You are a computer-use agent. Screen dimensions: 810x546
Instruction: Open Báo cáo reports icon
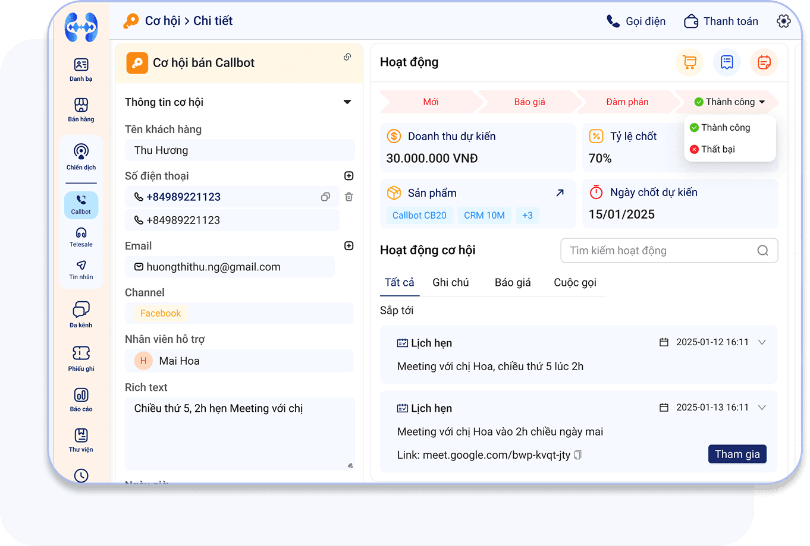pos(81,400)
